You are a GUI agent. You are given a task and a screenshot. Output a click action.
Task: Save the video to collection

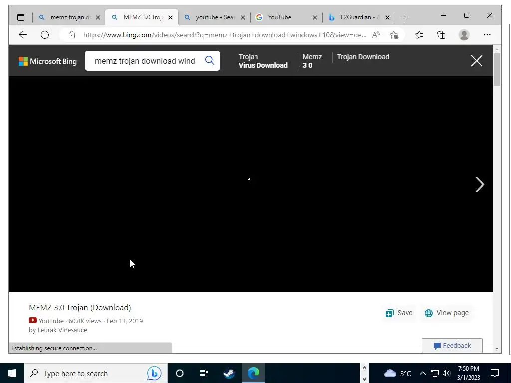tap(399, 313)
